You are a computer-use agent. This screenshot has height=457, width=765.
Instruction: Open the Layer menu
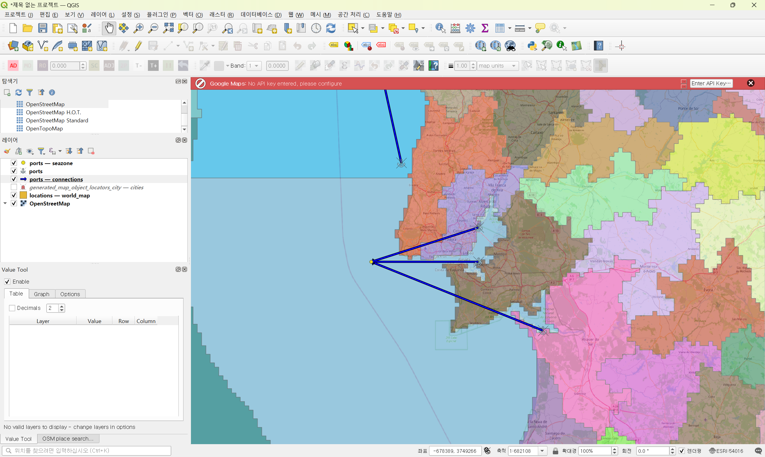click(103, 15)
